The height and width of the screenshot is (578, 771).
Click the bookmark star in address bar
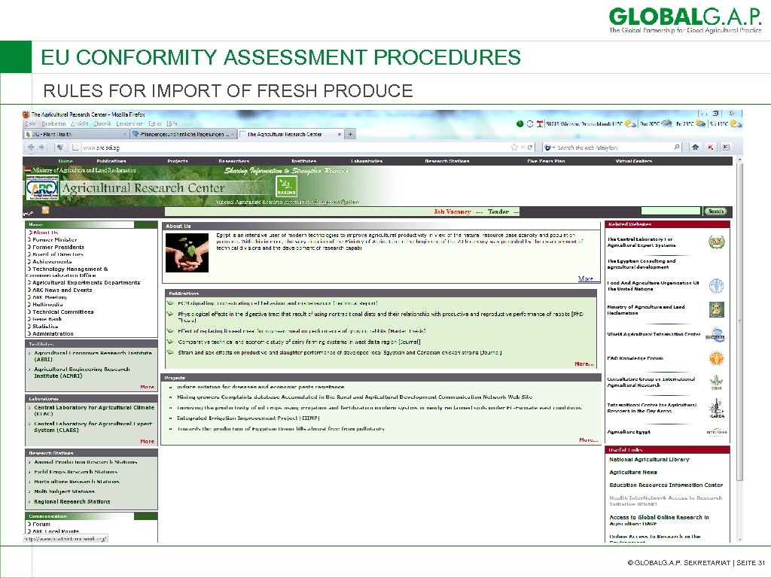(514, 147)
